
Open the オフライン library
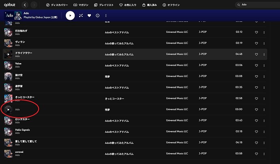171,5
